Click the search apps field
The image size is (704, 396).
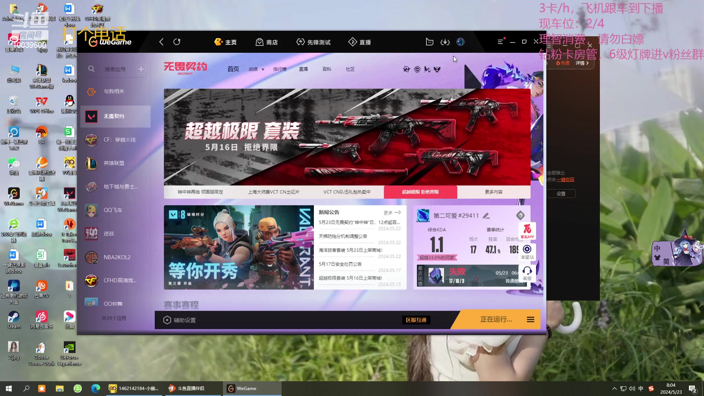tap(115, 69)
